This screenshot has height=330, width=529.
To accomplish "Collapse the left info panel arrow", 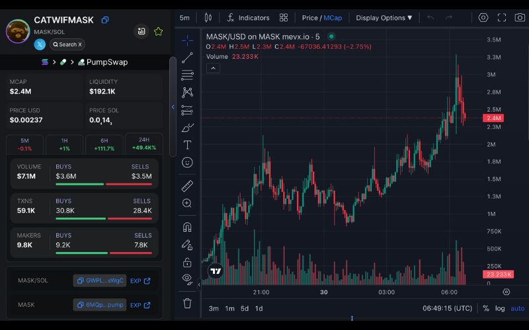I will tap(173, 107).
